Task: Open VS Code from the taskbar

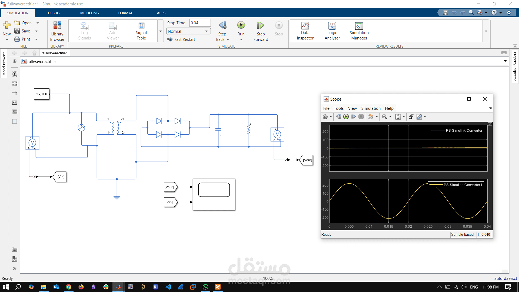Action: (168, 287)
